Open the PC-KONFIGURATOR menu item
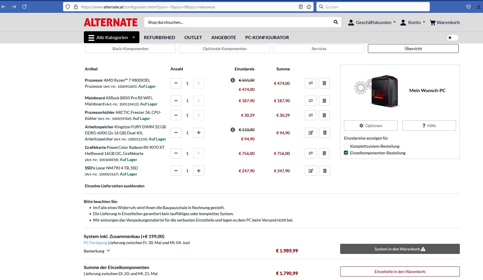The image size is (483, 280). point(267,37)
